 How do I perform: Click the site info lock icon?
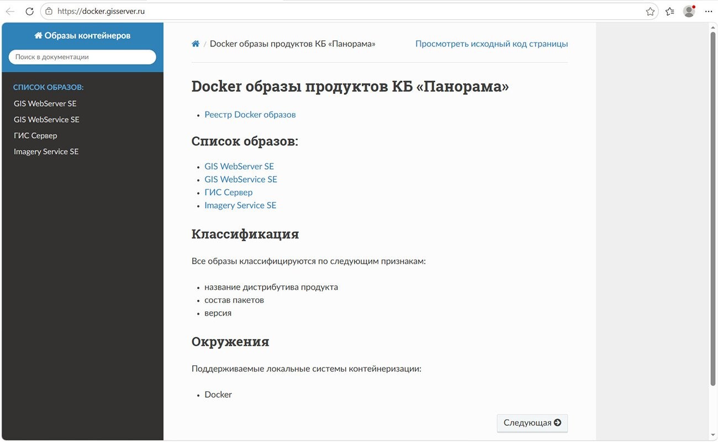click(49, 11)
